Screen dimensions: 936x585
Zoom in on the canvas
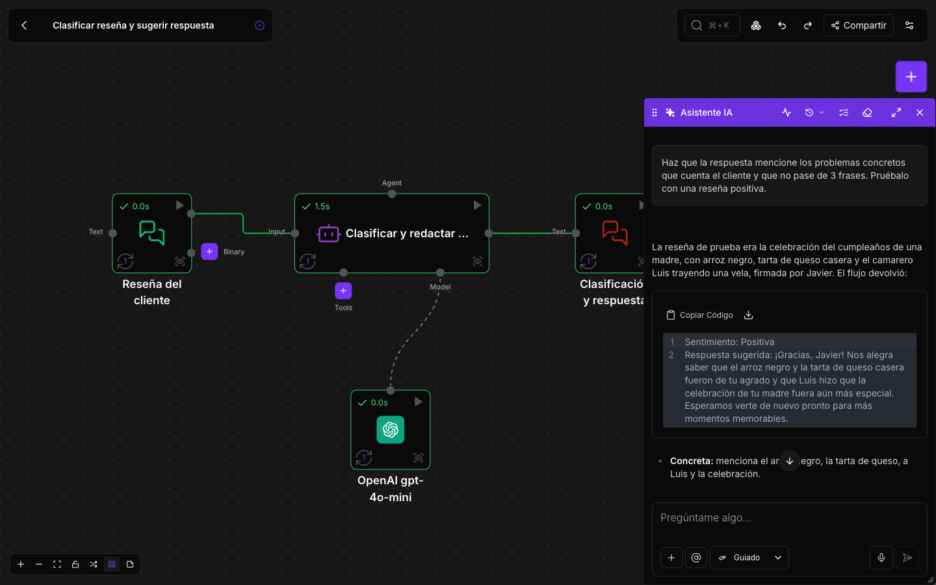click(21, 564)
